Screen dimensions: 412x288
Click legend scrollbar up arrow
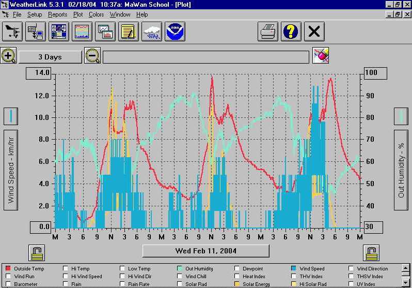(x=405, y=268)
